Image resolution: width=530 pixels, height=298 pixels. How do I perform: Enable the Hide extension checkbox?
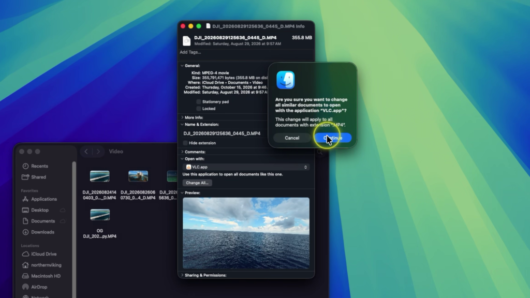185,143
